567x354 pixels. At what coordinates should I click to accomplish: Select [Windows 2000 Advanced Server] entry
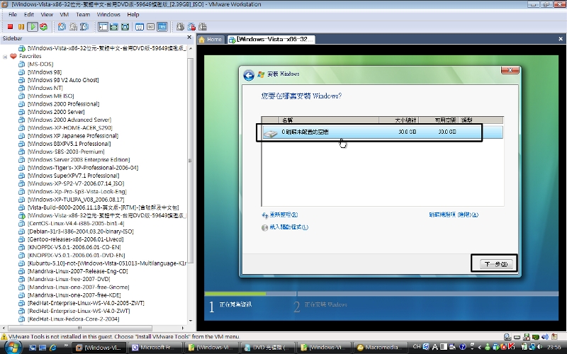click(x=69, y=120)
